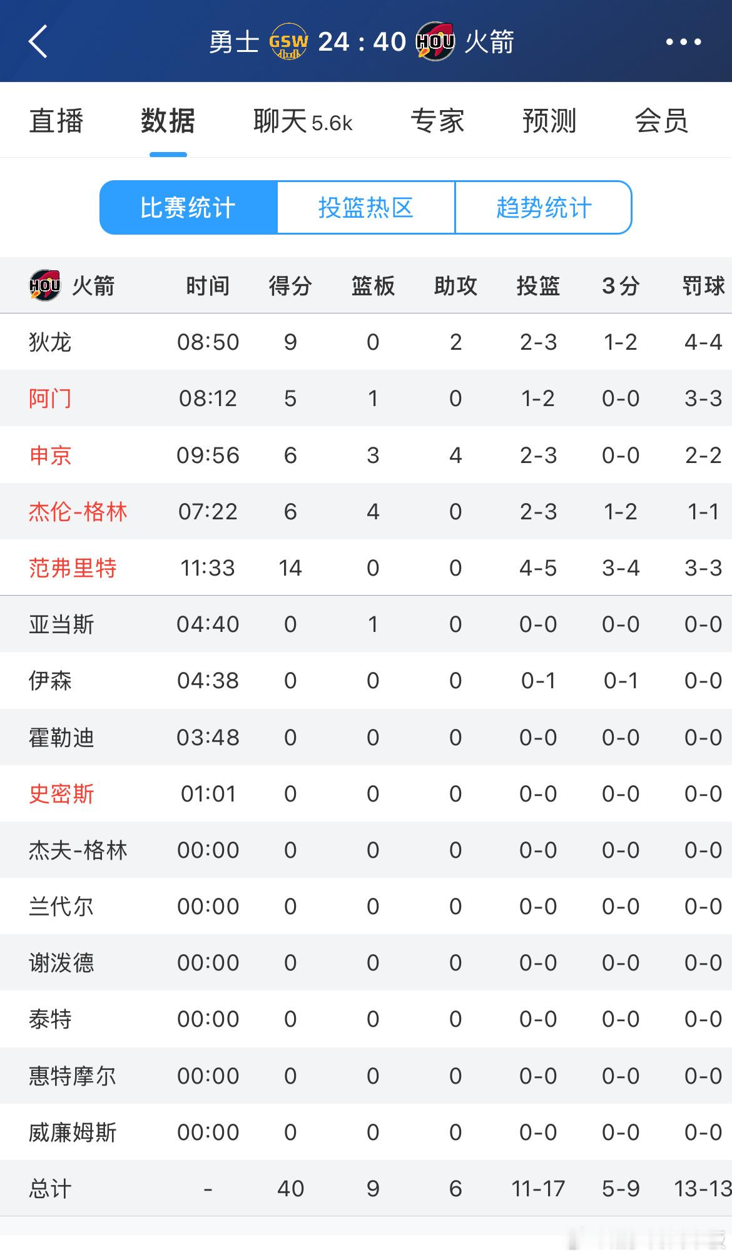
Task: Switch to the 直播 tab
Action: pyautogui.click(x=56, y=121)
